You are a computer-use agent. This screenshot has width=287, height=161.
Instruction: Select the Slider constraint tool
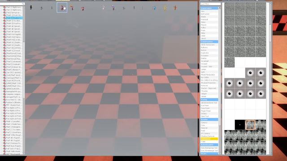pyautogui.click(x=209, y=33)
